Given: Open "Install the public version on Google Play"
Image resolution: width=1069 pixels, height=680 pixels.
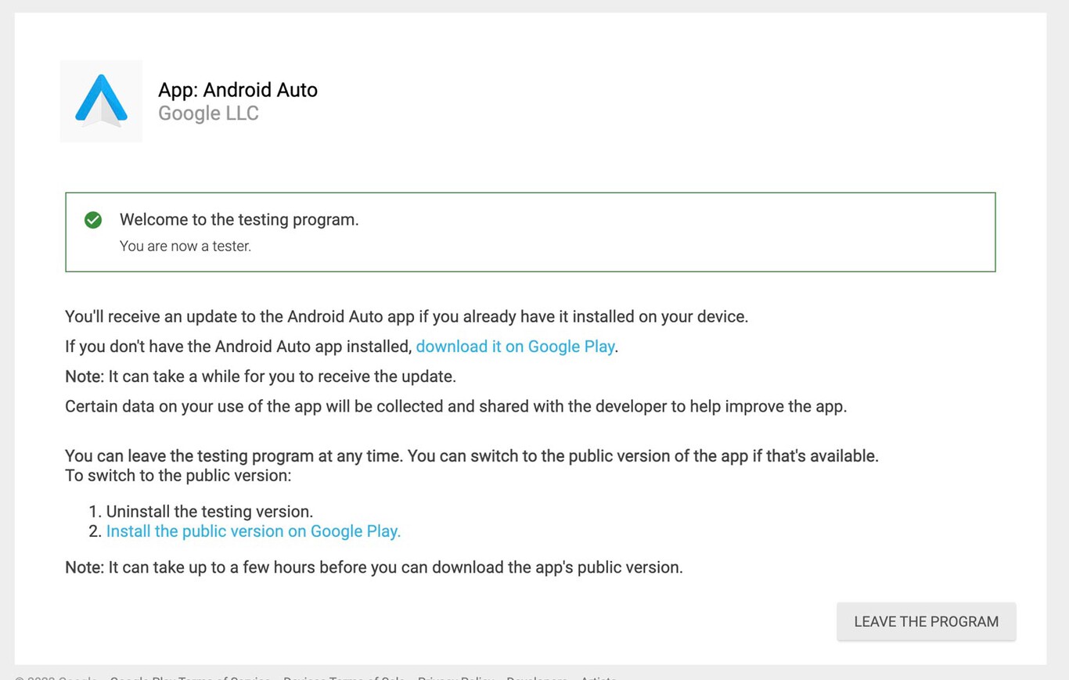Looking at the screenshot, I should pos(253,531).
